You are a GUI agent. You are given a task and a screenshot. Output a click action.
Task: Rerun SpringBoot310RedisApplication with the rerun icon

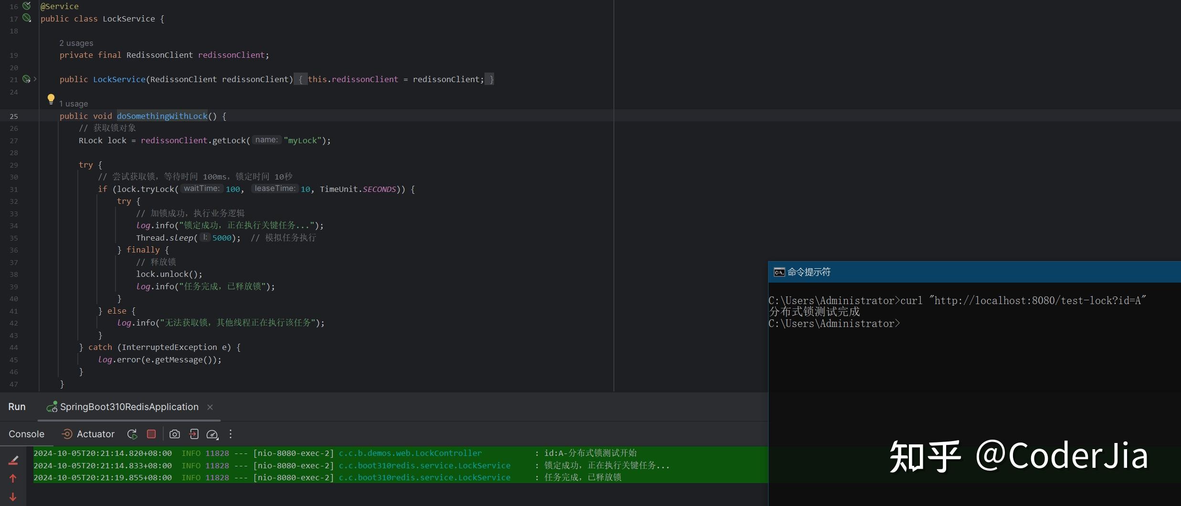[132, 434]
